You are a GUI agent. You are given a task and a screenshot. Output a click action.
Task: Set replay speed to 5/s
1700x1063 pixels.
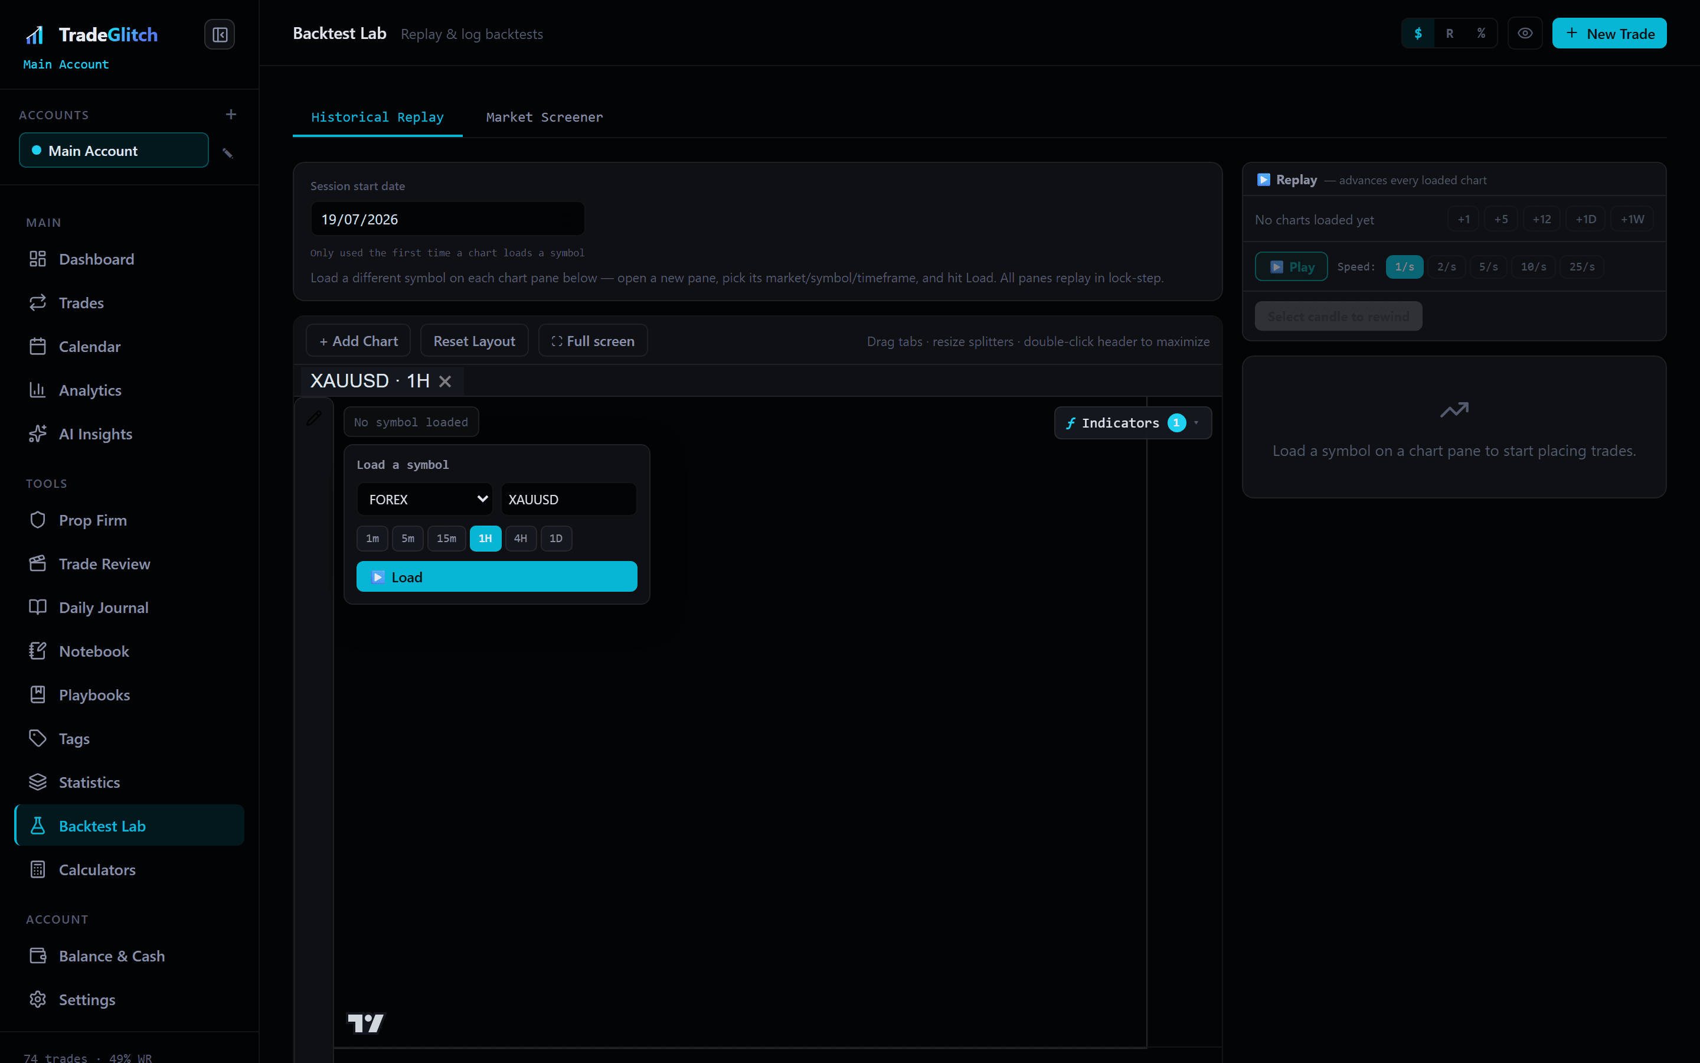tap(1488, 267)
